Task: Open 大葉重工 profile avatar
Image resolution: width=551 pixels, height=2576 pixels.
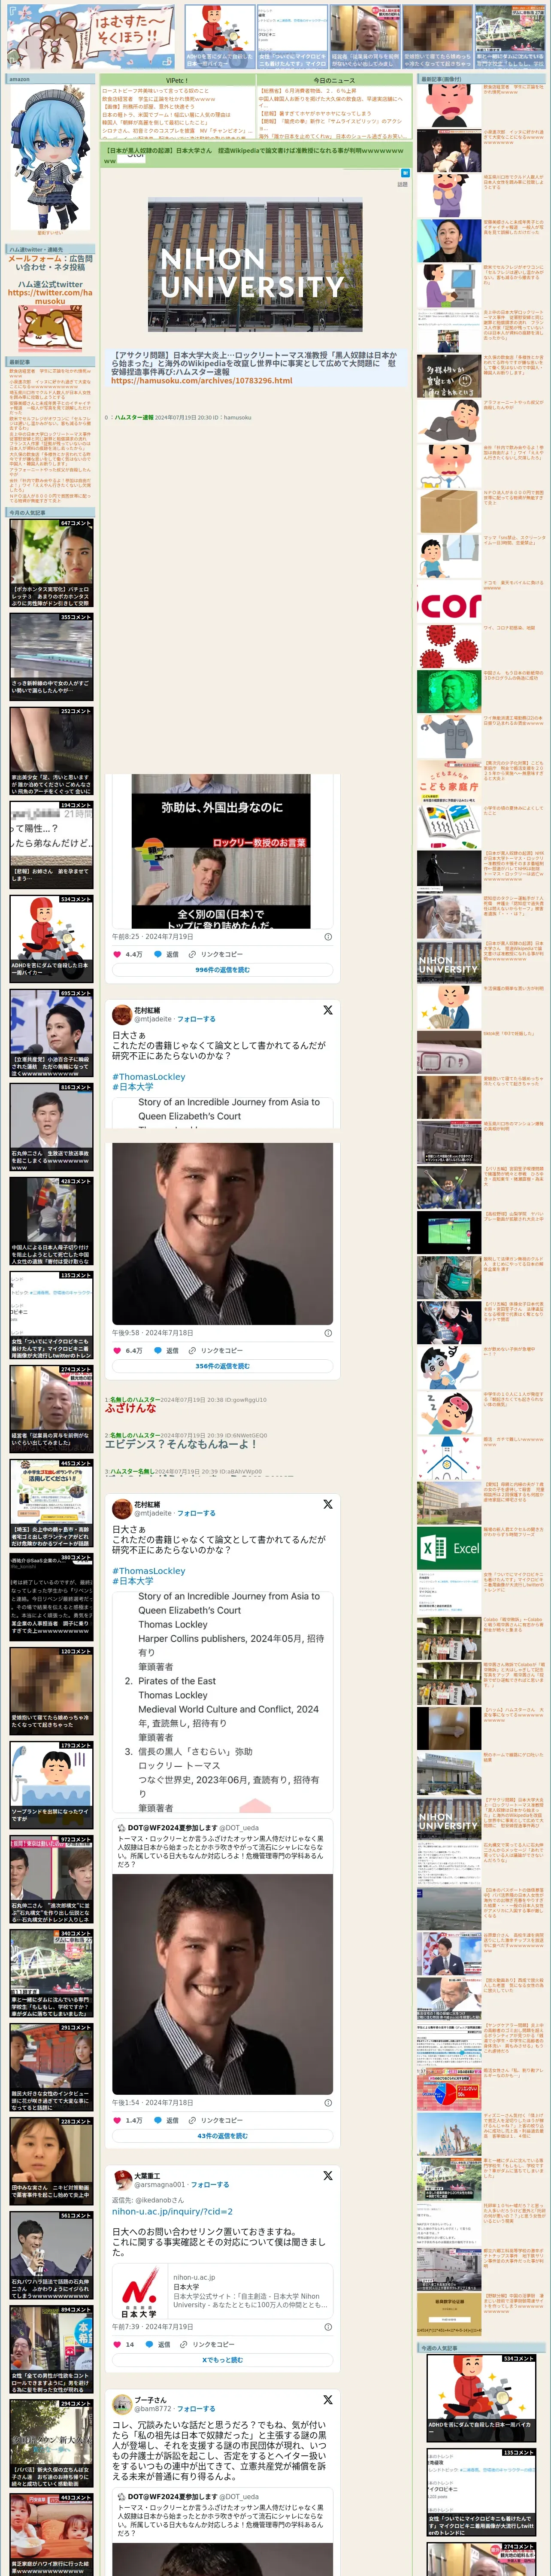Action: 121,2180
